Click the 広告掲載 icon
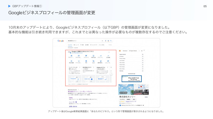The image size is (213, 119). point(108,56)
